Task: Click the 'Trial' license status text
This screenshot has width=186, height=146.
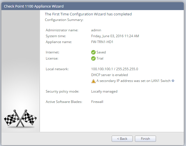Action: click(x=100, y=58)
